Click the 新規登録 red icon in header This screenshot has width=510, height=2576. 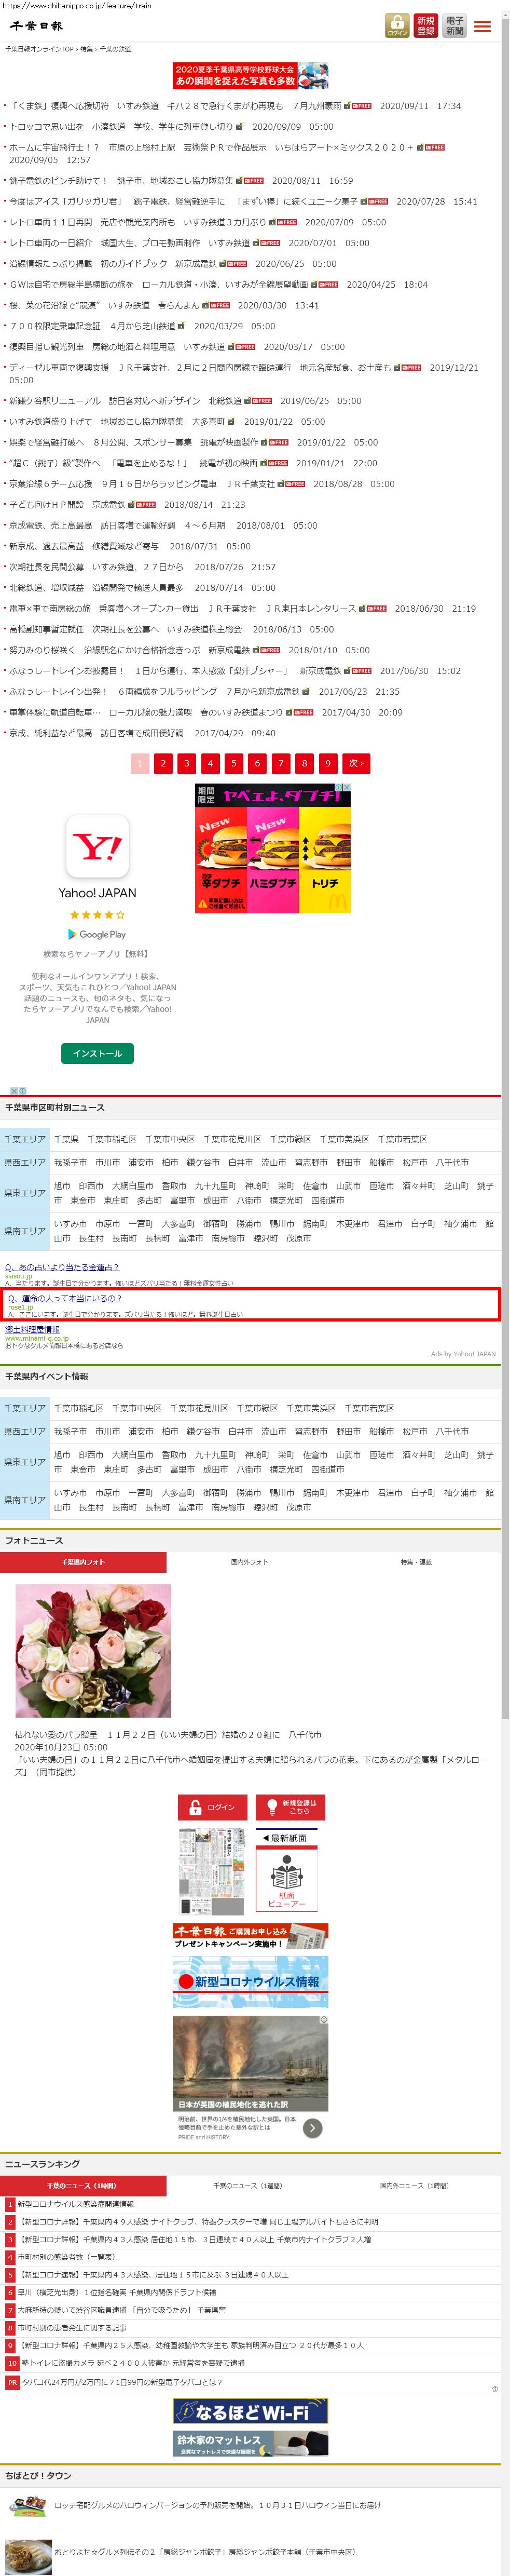point(426,26)
